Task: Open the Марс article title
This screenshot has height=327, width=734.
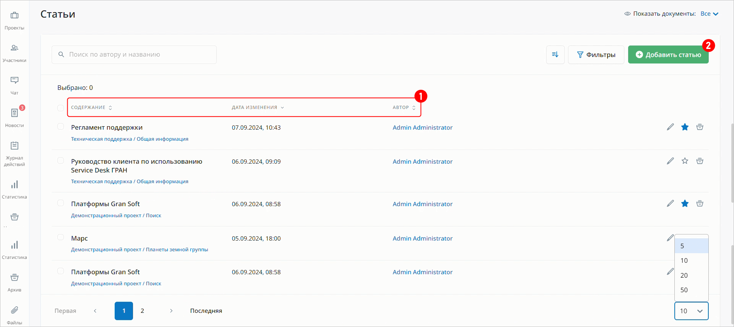Action: 80,238
